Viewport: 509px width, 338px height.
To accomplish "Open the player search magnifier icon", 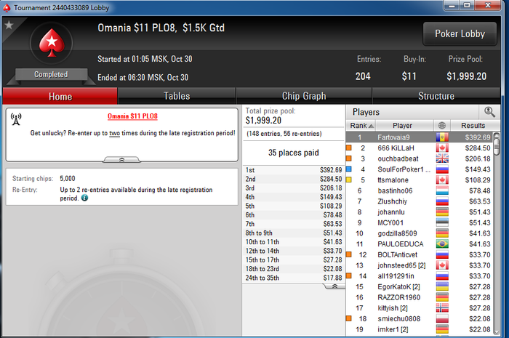I will (489, 112).
